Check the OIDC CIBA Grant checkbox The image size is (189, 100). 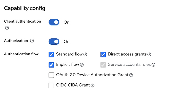[x=51, y=85]
